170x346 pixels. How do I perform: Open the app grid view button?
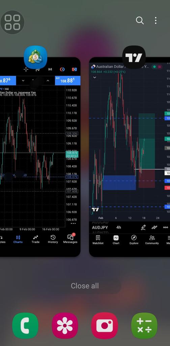point(12,22)
